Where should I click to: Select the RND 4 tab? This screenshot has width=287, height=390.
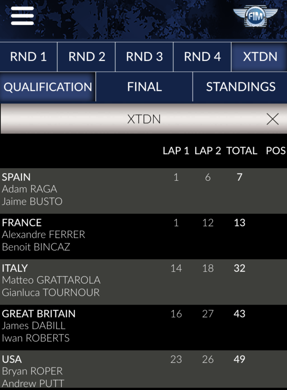coord(202,57)
